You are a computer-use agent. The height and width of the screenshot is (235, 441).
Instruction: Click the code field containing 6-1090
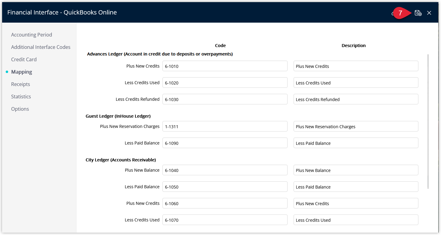(225, 143)
